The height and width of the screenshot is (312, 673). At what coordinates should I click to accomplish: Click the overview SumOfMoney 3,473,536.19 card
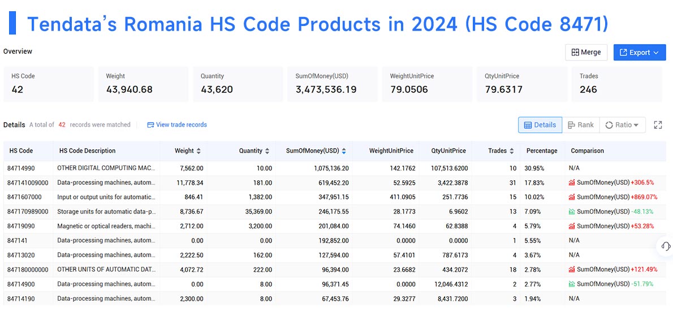333,84
